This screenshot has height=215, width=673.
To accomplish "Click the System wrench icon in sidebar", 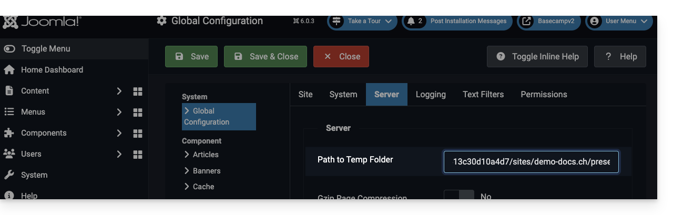I will point(9,175).
